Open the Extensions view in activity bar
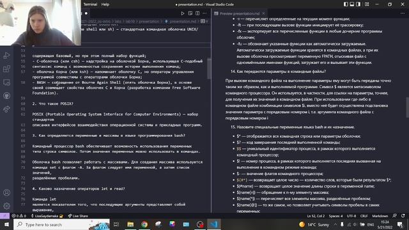This screenshot has height=230, width=409. pos(6,69)
